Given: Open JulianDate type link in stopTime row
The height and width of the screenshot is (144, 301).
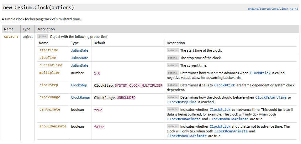Looking at the screenshot, I should pyautogui.click(x=79, y=58).
